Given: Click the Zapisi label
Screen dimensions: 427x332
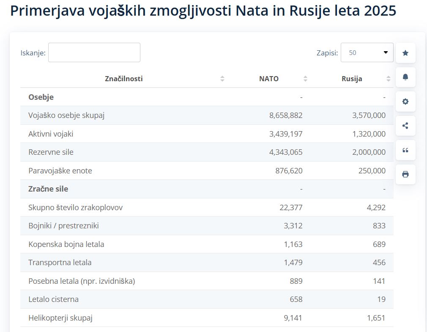Looking at the screenshot, I should coord(327,53).
